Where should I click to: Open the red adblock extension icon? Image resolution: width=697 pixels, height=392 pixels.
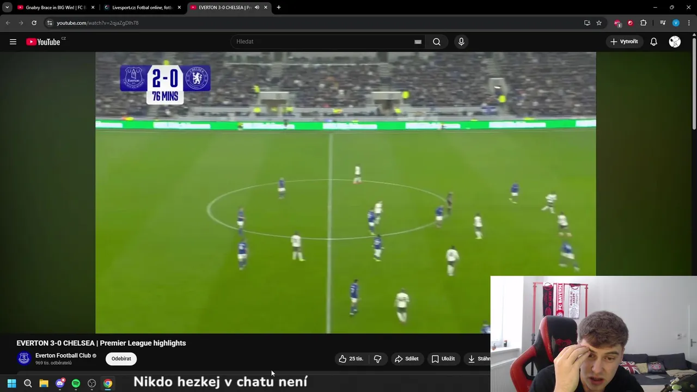[x=617, y=23]
